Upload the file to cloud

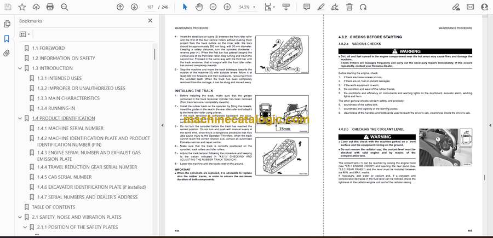coord(36,7)
